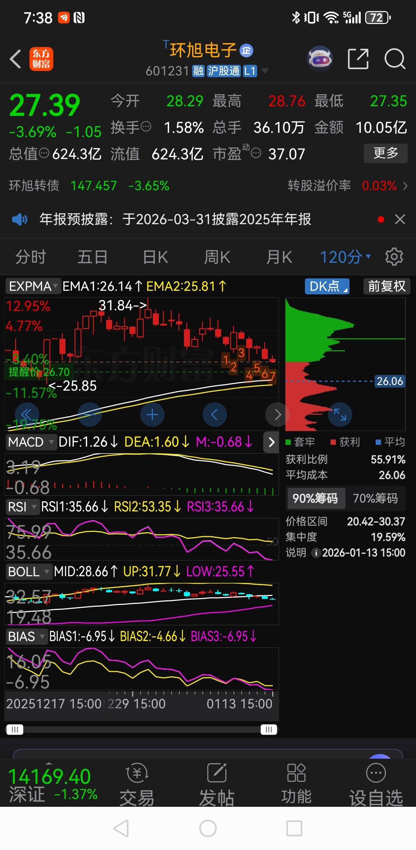Image resolution: width=416 pixels, height=850 pixels.
Task: Open search with magnifier icon
Action: pos(395,59)
